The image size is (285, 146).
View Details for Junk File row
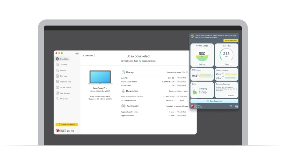182,78
